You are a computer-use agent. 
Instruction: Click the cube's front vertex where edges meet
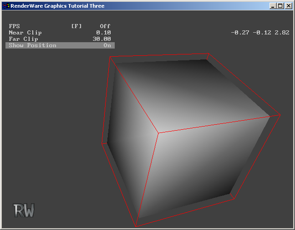(158, 133)
